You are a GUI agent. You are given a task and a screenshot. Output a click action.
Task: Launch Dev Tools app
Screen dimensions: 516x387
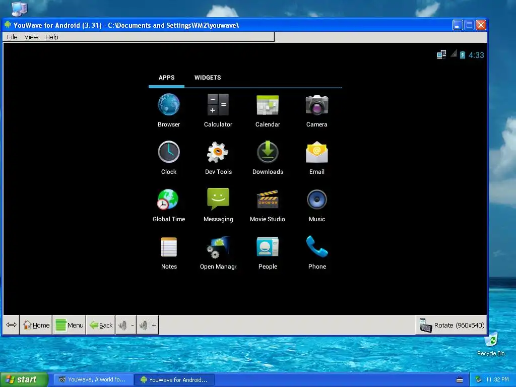point(218,158)
